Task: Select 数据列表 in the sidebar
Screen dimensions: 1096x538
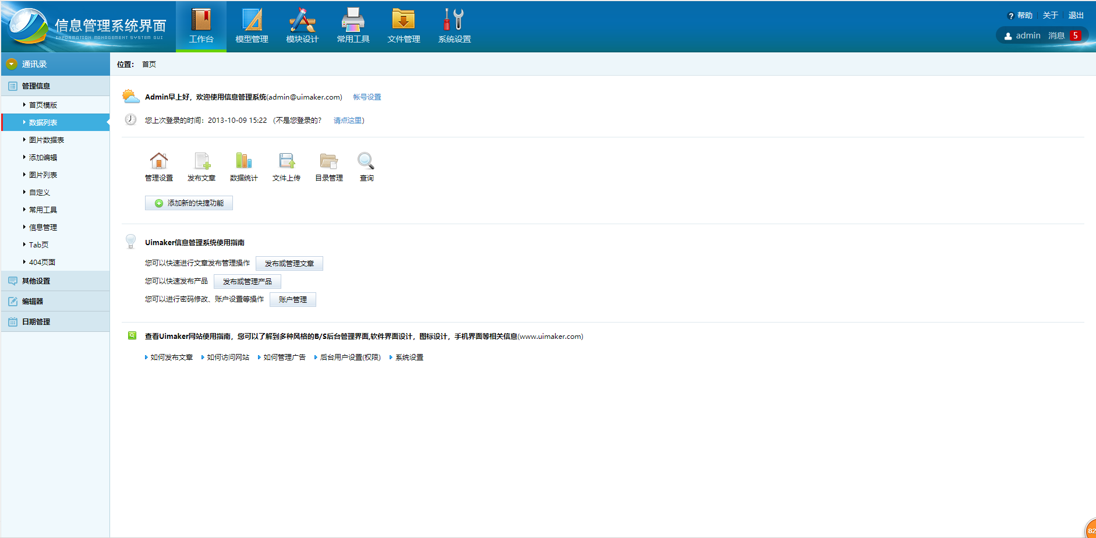Action: (55, 122)
